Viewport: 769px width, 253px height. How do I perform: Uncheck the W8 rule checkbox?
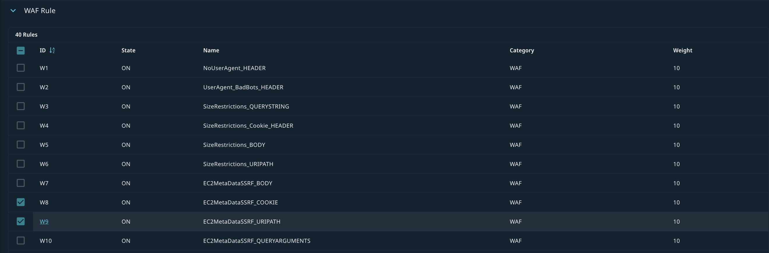[21, 202]
